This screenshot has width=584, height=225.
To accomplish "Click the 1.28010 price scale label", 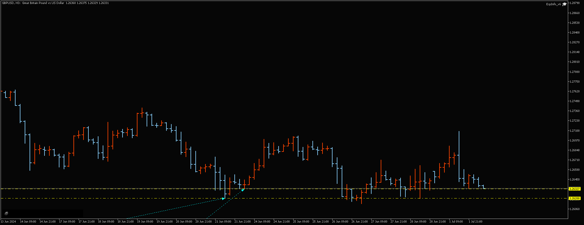I will click(x=575, y=62).
